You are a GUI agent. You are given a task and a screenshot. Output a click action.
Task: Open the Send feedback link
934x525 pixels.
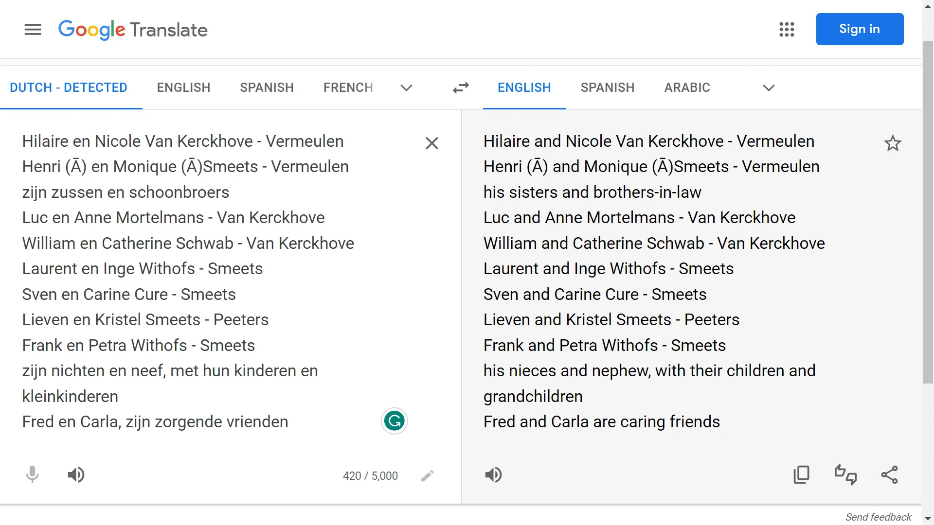coord(878,517)
